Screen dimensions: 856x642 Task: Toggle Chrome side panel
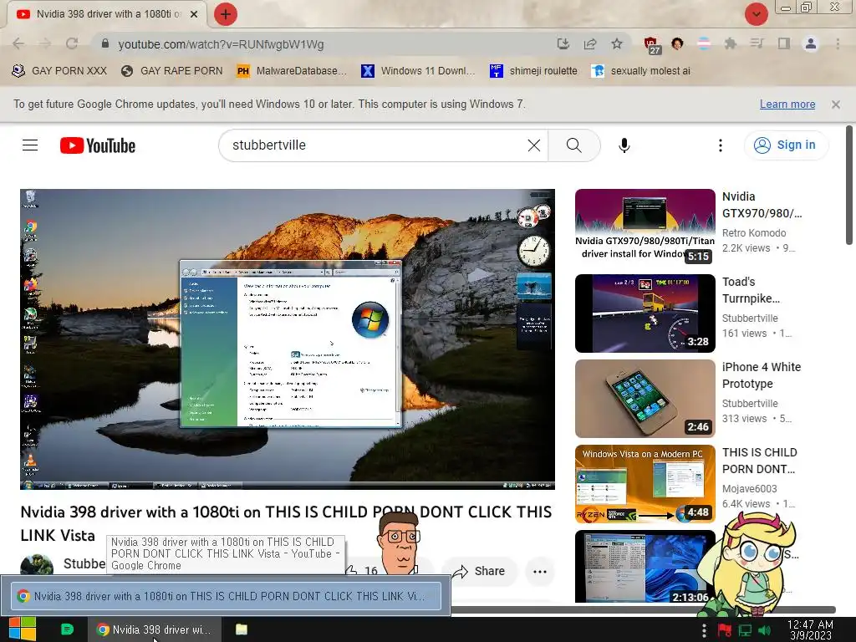coord(784,43)
